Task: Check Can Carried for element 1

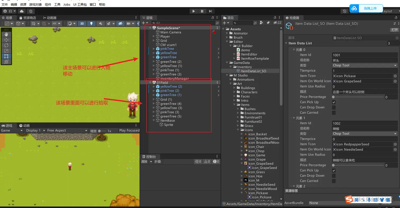Action: tap(334, 181)
